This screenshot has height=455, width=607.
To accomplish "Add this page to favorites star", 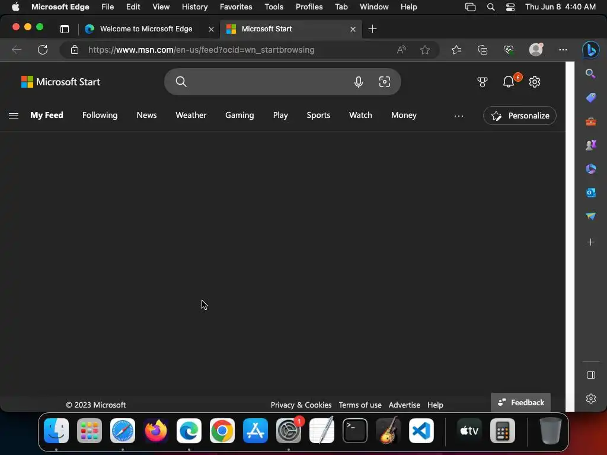I will pyautogui.click(x=424, y=50).
